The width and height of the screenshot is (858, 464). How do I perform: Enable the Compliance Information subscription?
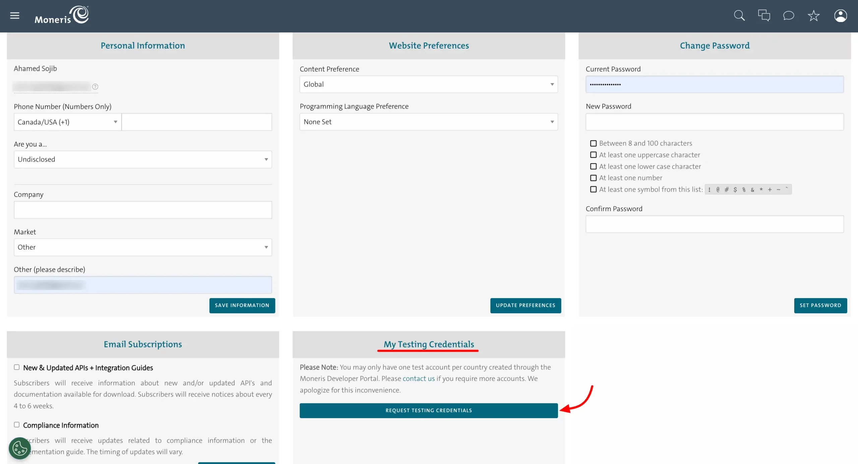16,424
